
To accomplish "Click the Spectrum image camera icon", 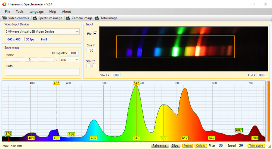I will [x=35, y=18].
